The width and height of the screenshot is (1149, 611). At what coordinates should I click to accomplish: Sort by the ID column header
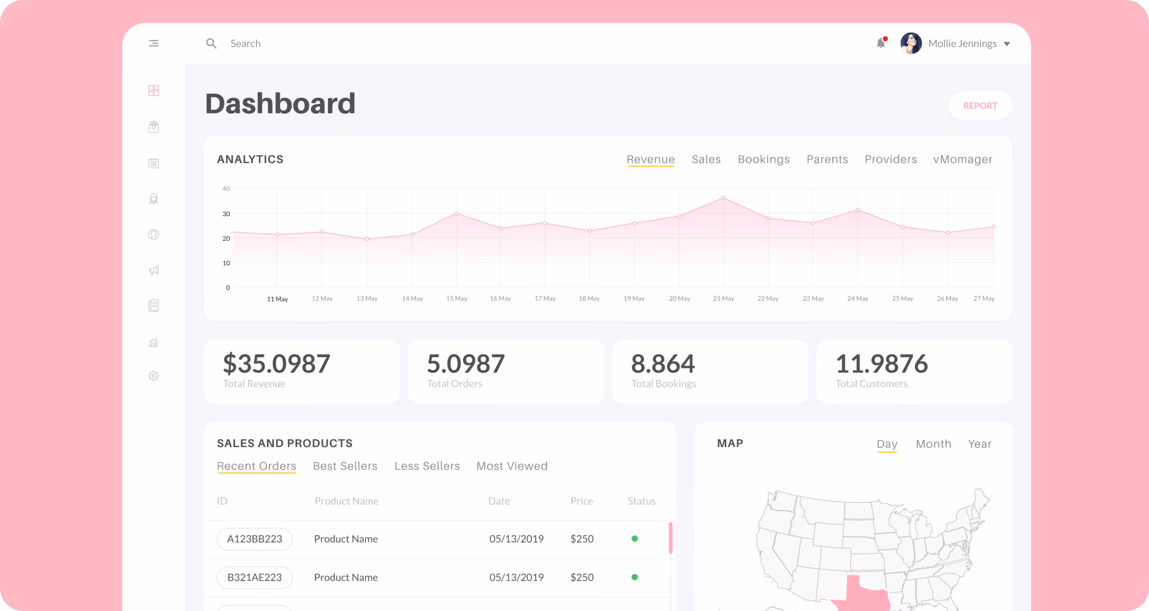[222, 501]
